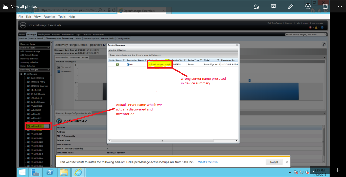This screenshot has width=346, height=177.
Task: Open the System Update sub-tab
Action: point(91,39)
